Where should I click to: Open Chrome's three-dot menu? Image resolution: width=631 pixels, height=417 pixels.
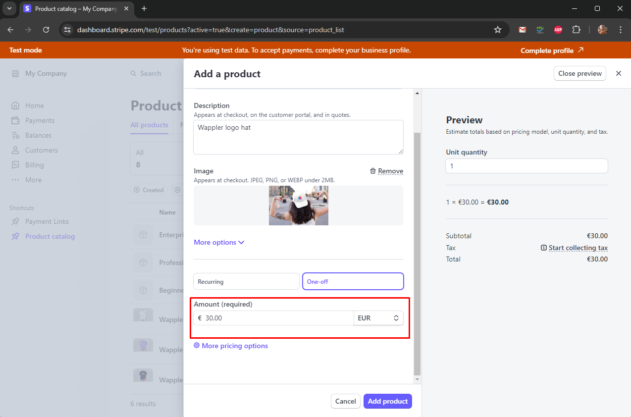pyautogui.click(x=621, y=30)
